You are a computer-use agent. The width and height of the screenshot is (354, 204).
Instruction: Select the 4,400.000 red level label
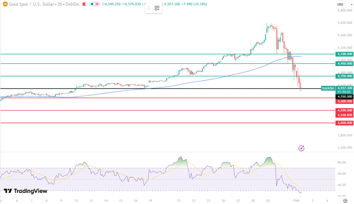pyautogui.click(x=344, y=102)
